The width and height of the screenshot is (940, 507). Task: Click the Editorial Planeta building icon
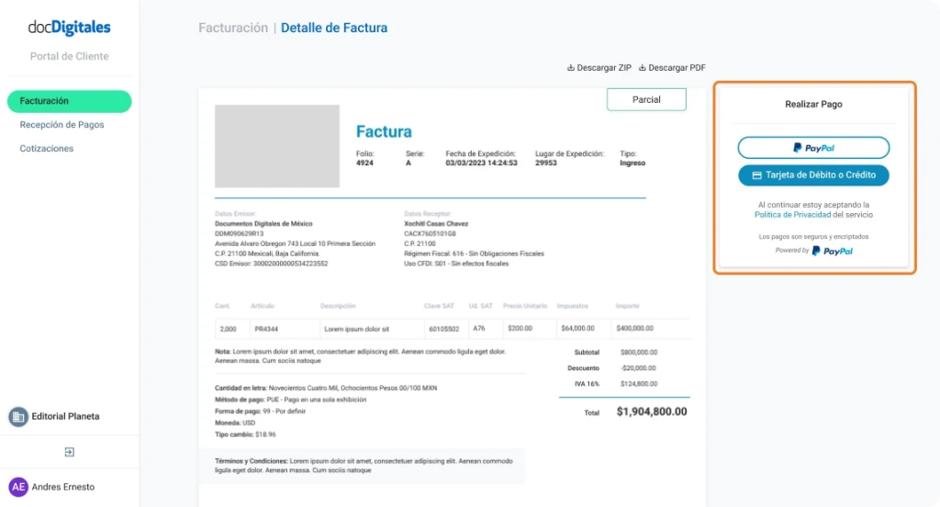[18, 416]
